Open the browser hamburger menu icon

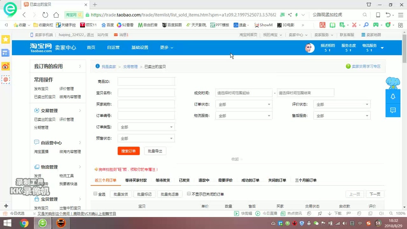pyautogui.click(x=400, y=15)
